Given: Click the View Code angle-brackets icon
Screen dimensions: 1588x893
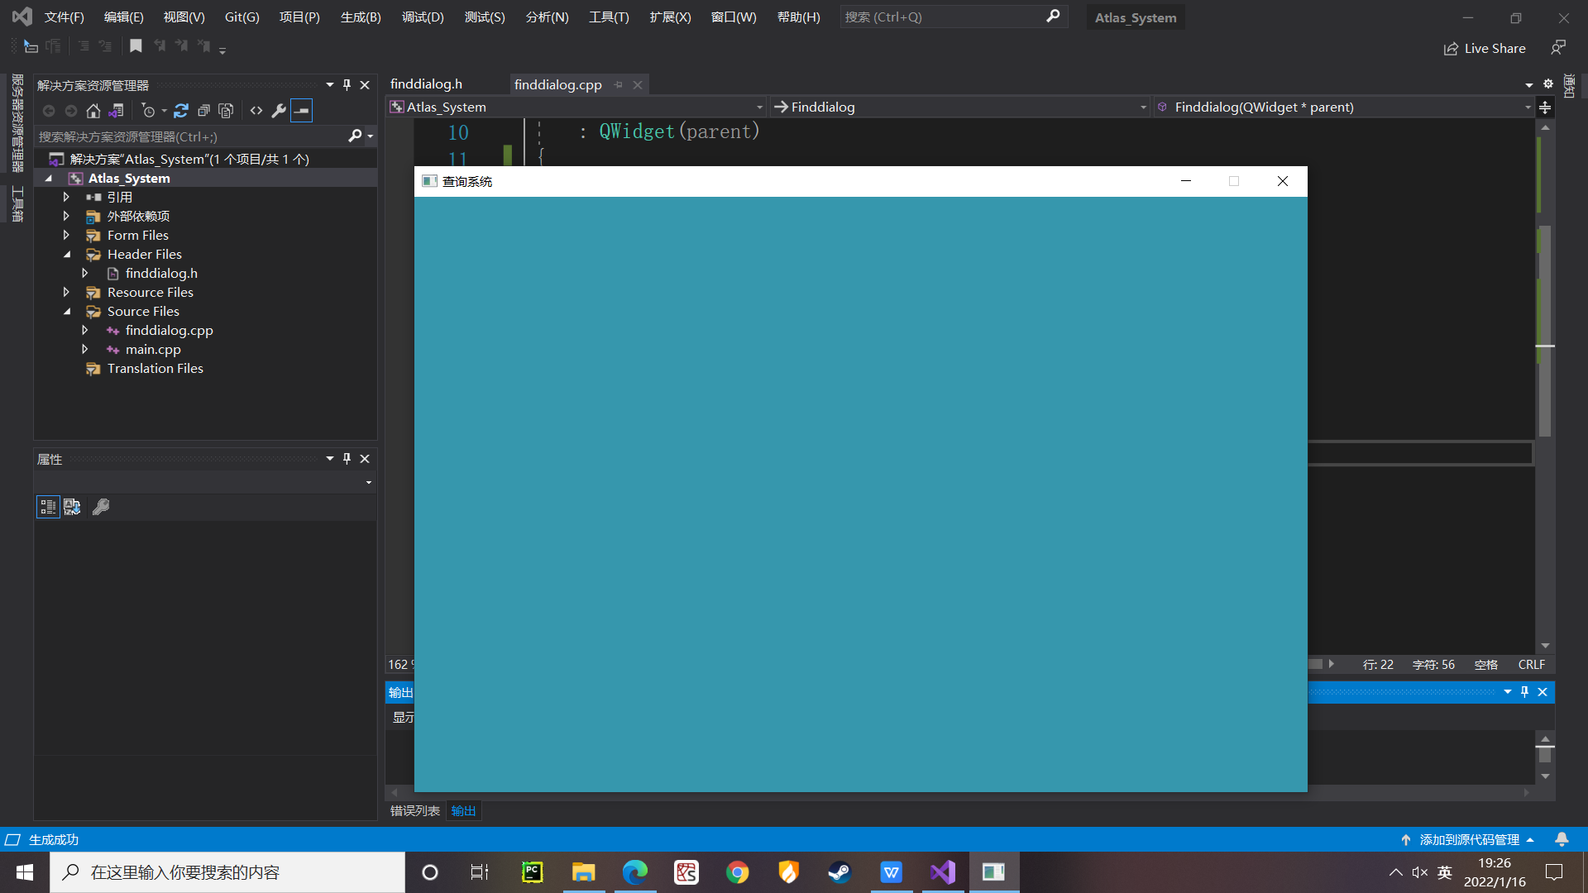Looking at the screenshot, I should (x=256, y=110).
